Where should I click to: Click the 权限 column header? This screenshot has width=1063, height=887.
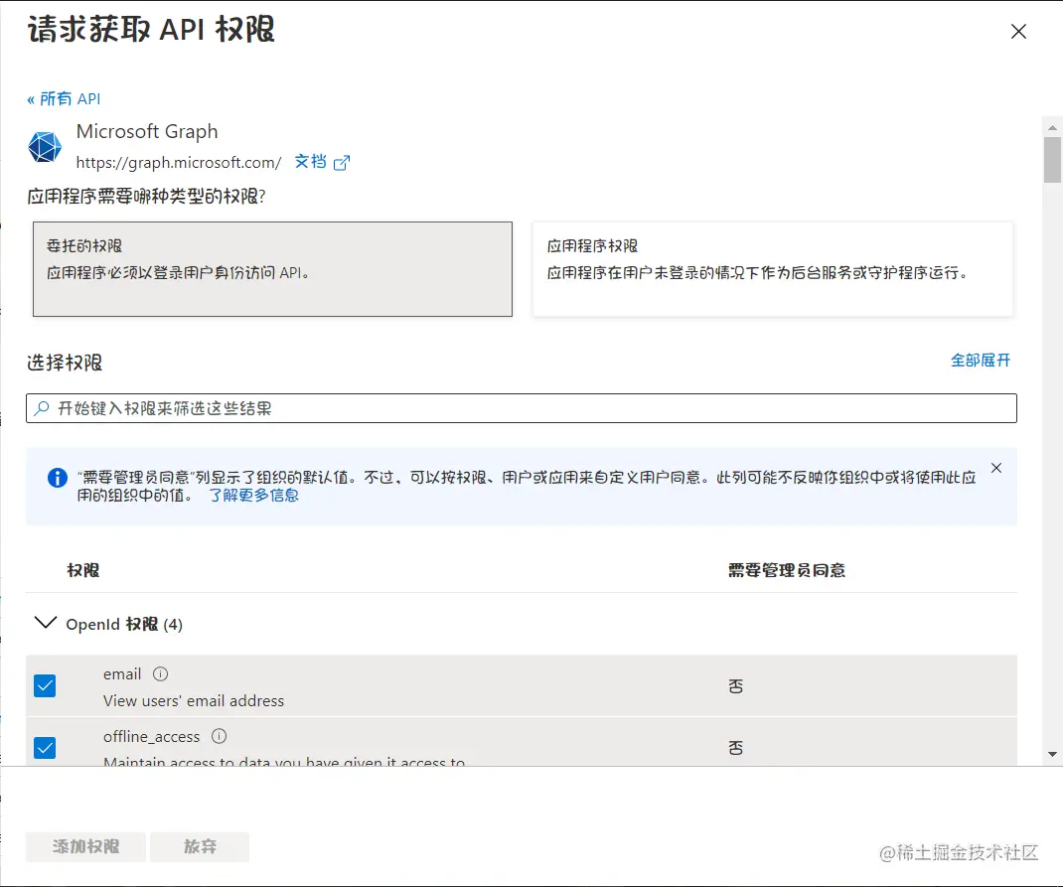pyautogui.click(x=82, y=570)
